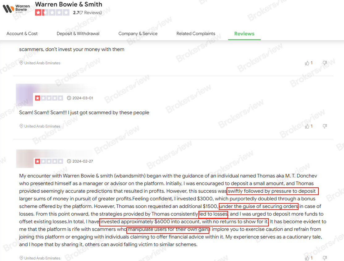Click location pin under 'Scam! Scam!!' review
The image size is (344, 261).
[21, 126]
